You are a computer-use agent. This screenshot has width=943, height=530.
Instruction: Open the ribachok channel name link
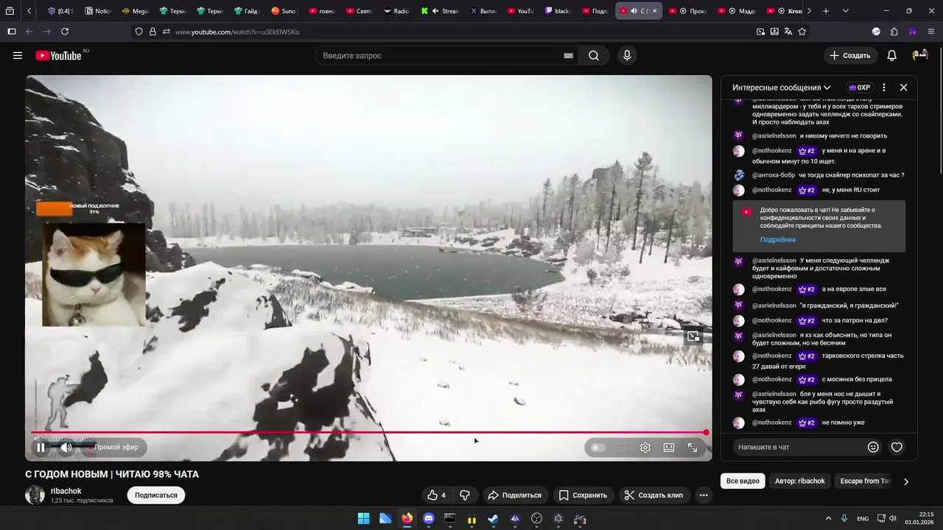point(66,491)
